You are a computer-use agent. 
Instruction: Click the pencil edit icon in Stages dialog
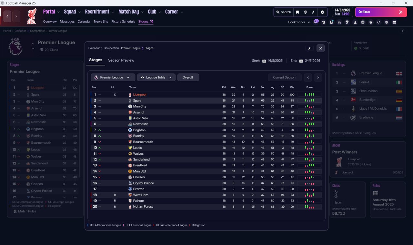click(309, 48)
